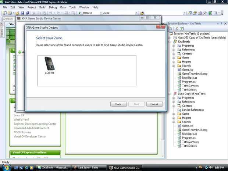
Task: Collapse the Zune Copy of XnaTetris node
Action: pyautogui.click(x=169, y=94)
